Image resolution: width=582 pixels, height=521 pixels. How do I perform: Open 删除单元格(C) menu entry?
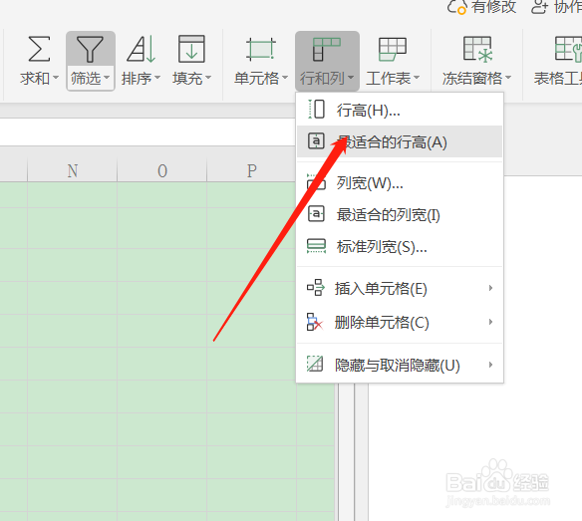click(x=400, y=322)
